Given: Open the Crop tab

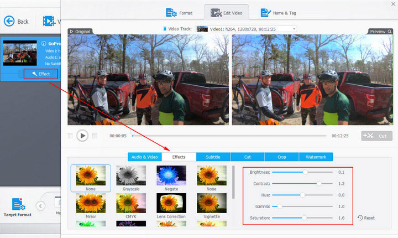Looking at the screenshot, I should point(282,157).
